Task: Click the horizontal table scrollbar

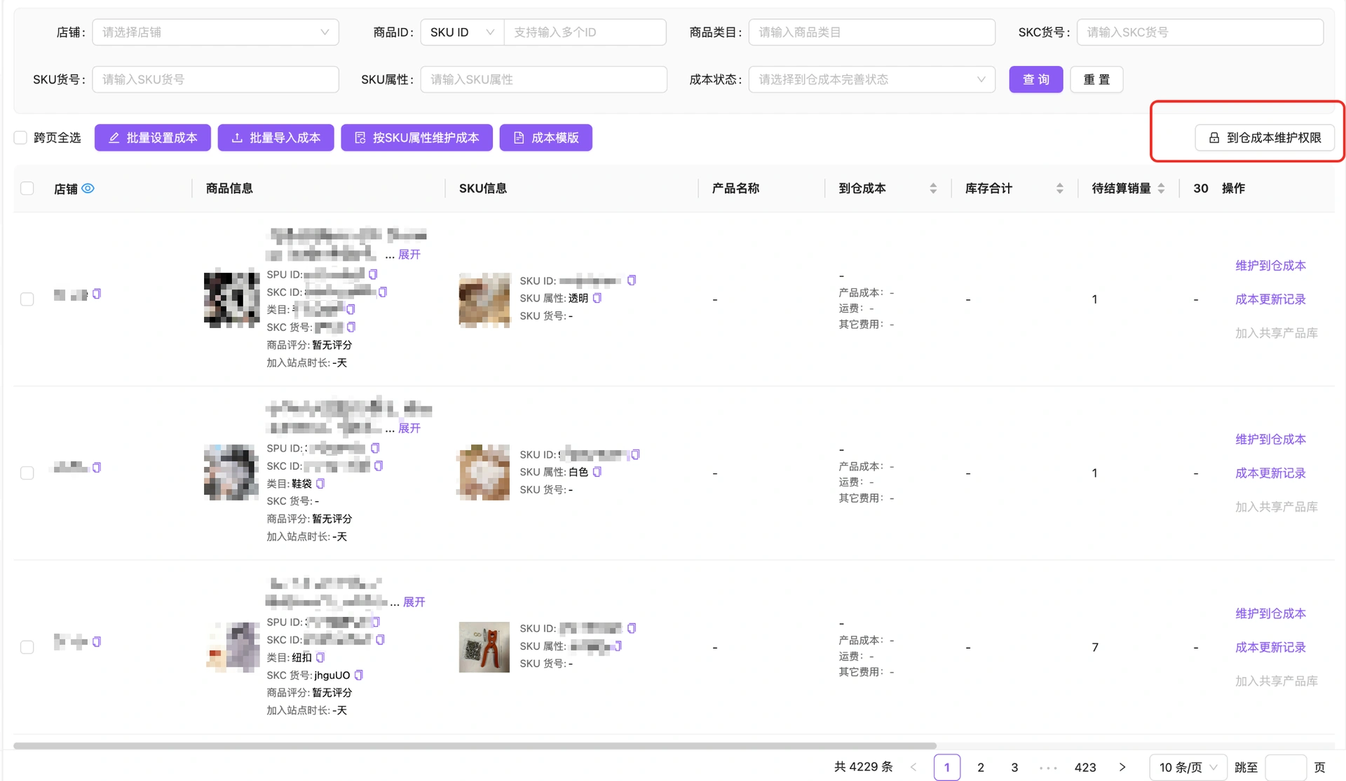Action: click(x=475, y=745)
